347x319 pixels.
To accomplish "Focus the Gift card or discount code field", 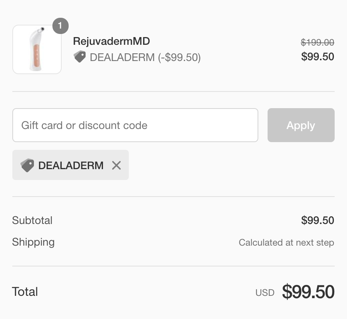I will coord(135,125).
